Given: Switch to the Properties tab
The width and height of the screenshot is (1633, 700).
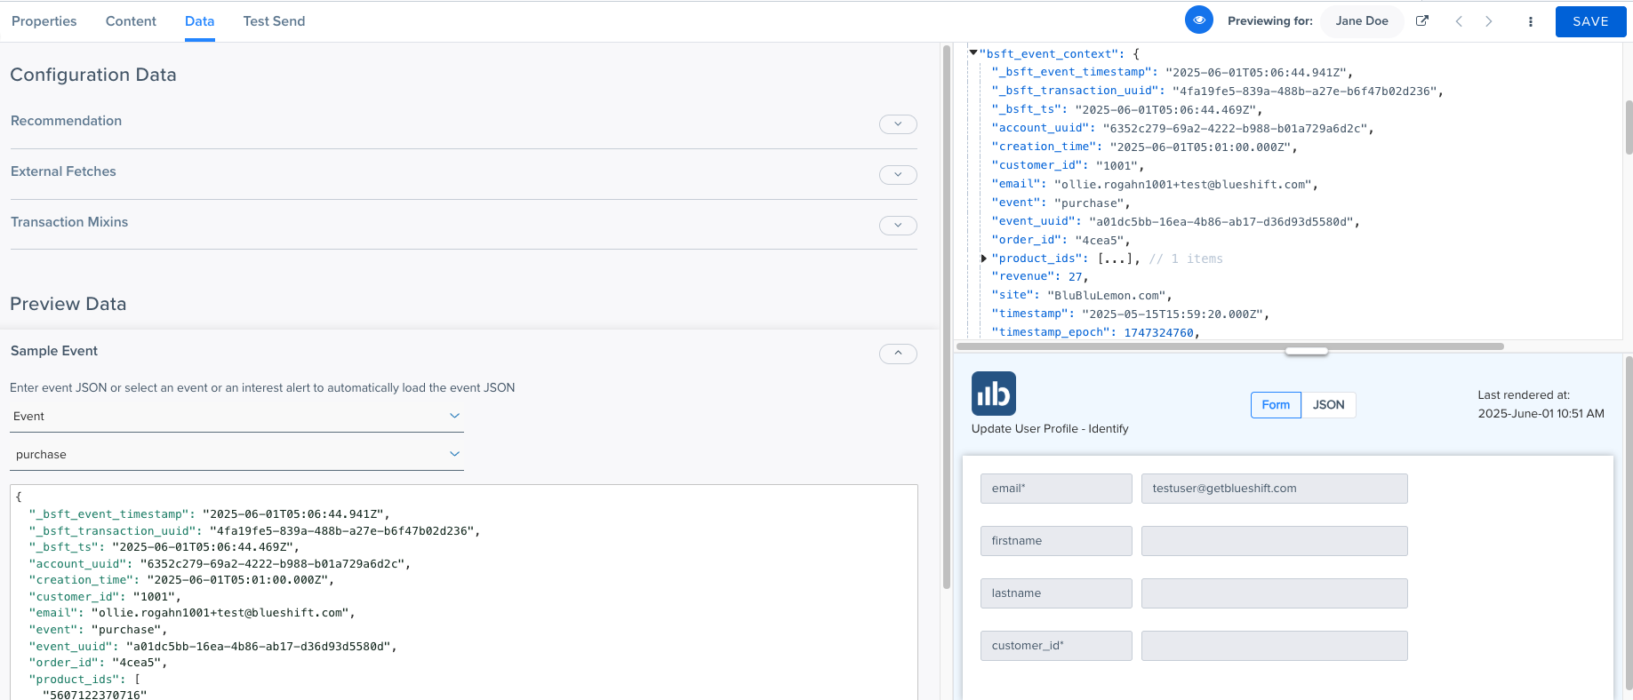Looking at the screenshot, I should (x=44, y=21).
